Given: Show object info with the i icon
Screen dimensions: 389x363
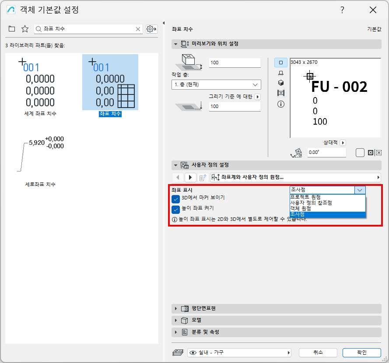Looking at the screenshot, I should [x=281, y=104].
